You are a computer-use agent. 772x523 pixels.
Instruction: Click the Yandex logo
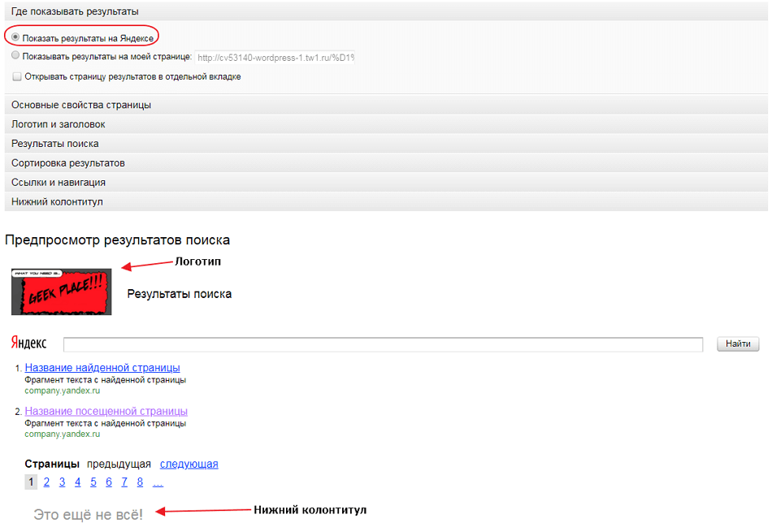click(x=29, y=344)
